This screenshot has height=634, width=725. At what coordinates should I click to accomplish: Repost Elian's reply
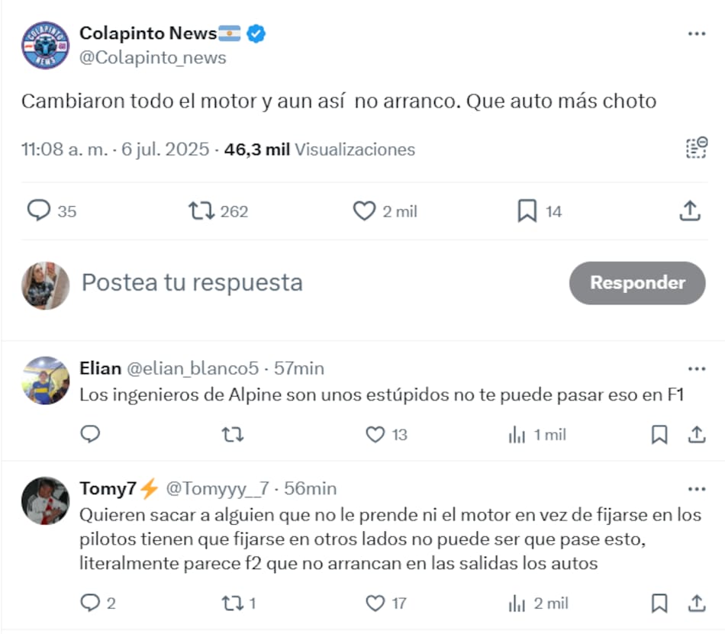click(232, 435)
